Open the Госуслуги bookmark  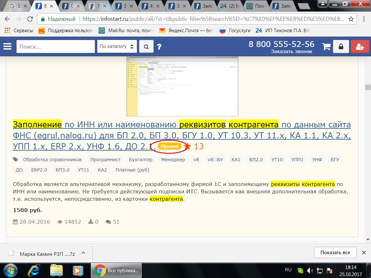click(235, 31)
